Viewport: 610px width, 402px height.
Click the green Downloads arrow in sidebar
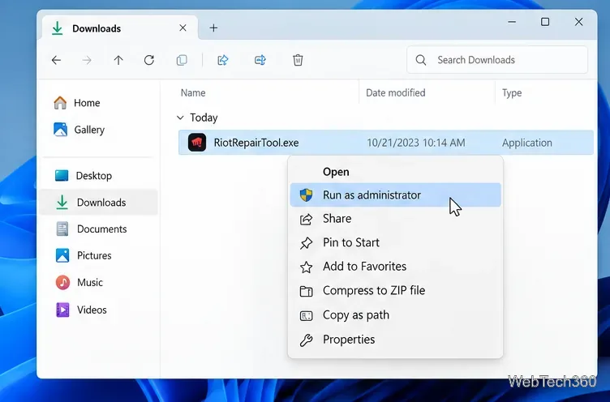point(62,202)
